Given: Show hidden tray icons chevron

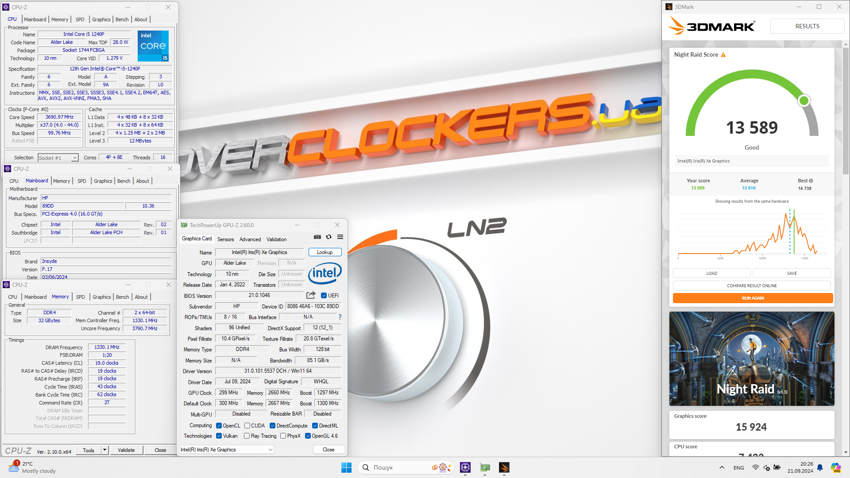Looking at the screenshot, I should tap(722, 467).
